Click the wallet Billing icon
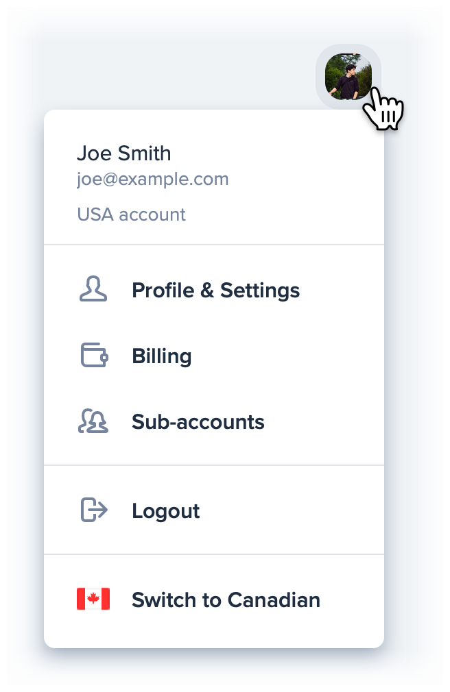450x692 pixels. pos(94,356)
